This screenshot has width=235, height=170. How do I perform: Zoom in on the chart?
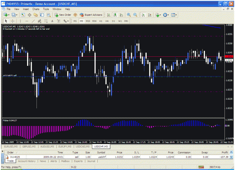[129, 15]
